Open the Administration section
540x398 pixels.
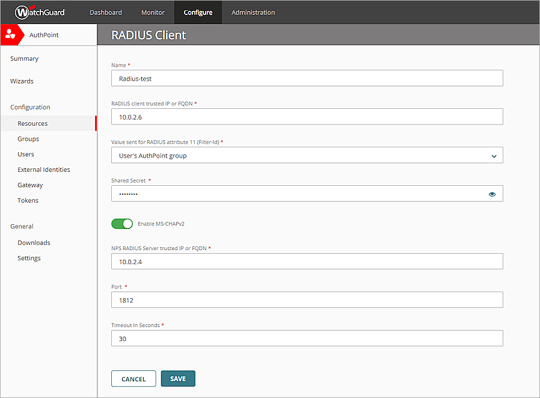coord(253,12)
